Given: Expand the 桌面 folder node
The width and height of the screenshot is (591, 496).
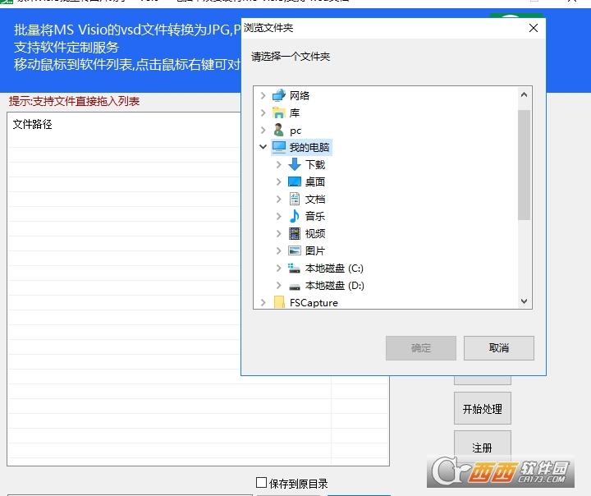Looking at the screenshot, I should click(x=278, y=181).
